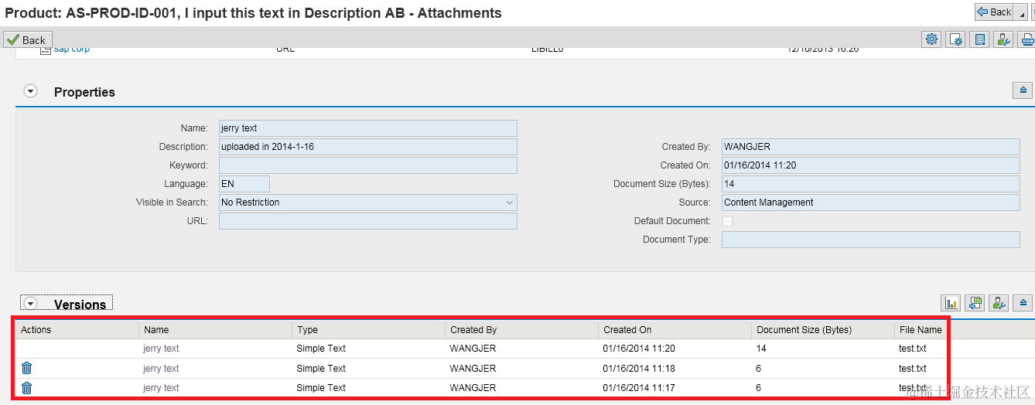Open top toolbar personalization icon (person with wrench)
This screenshot has width=1035, height=405.
pos(1003,39)
